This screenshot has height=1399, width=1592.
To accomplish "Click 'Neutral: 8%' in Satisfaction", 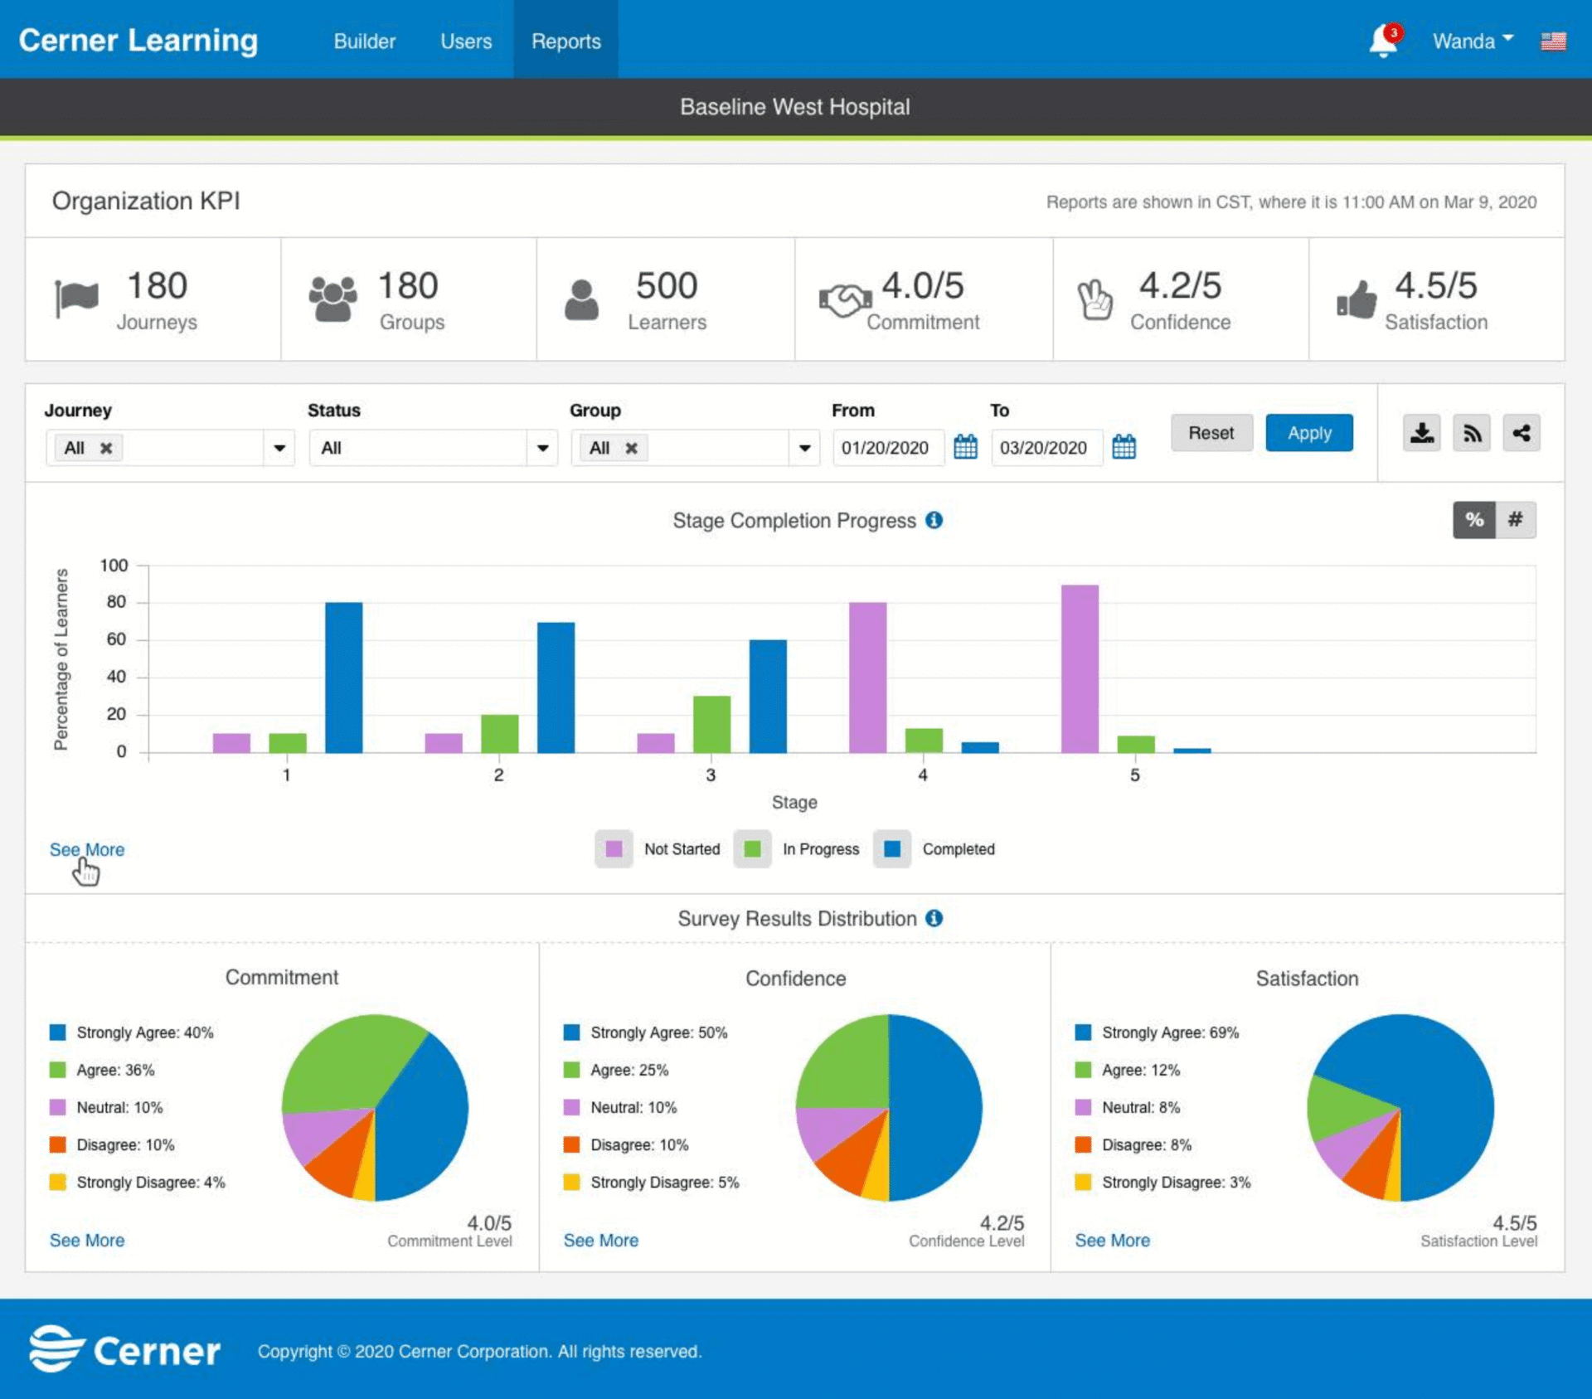I will 1141,1107.
